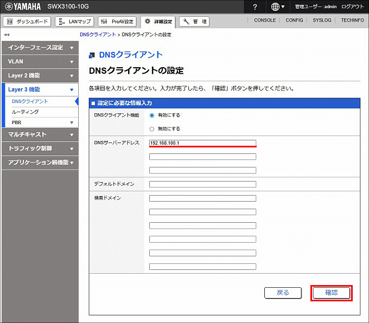Image resolution: width=369 pixels, height=323 pixels.
Task: Expand Layer 2 機能 menu
Action: tap(40, 76)
